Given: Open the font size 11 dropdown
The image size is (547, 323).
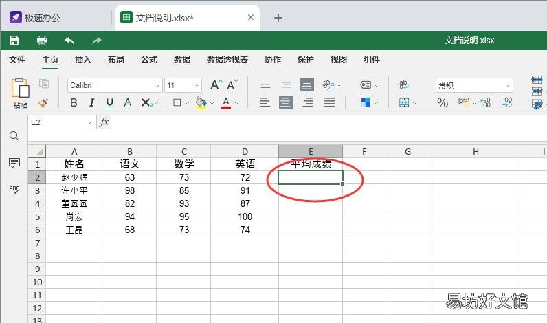Looking at the screenshot, I should pos(197,85).
